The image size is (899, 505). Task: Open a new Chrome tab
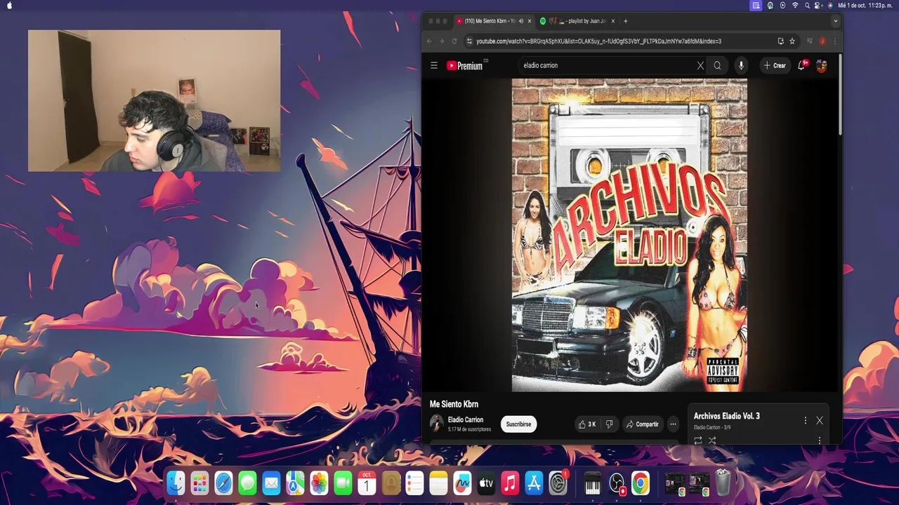[626, 21]
